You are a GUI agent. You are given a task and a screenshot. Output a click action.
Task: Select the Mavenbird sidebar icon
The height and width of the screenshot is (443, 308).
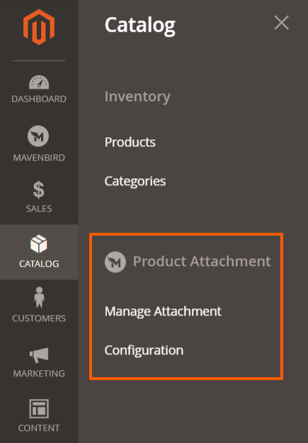click(x=38, y=136)
